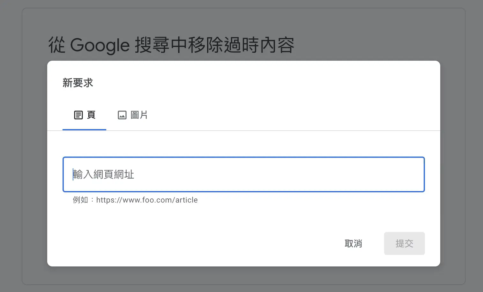Click the 取消 cancel button

tap(353, 243)
